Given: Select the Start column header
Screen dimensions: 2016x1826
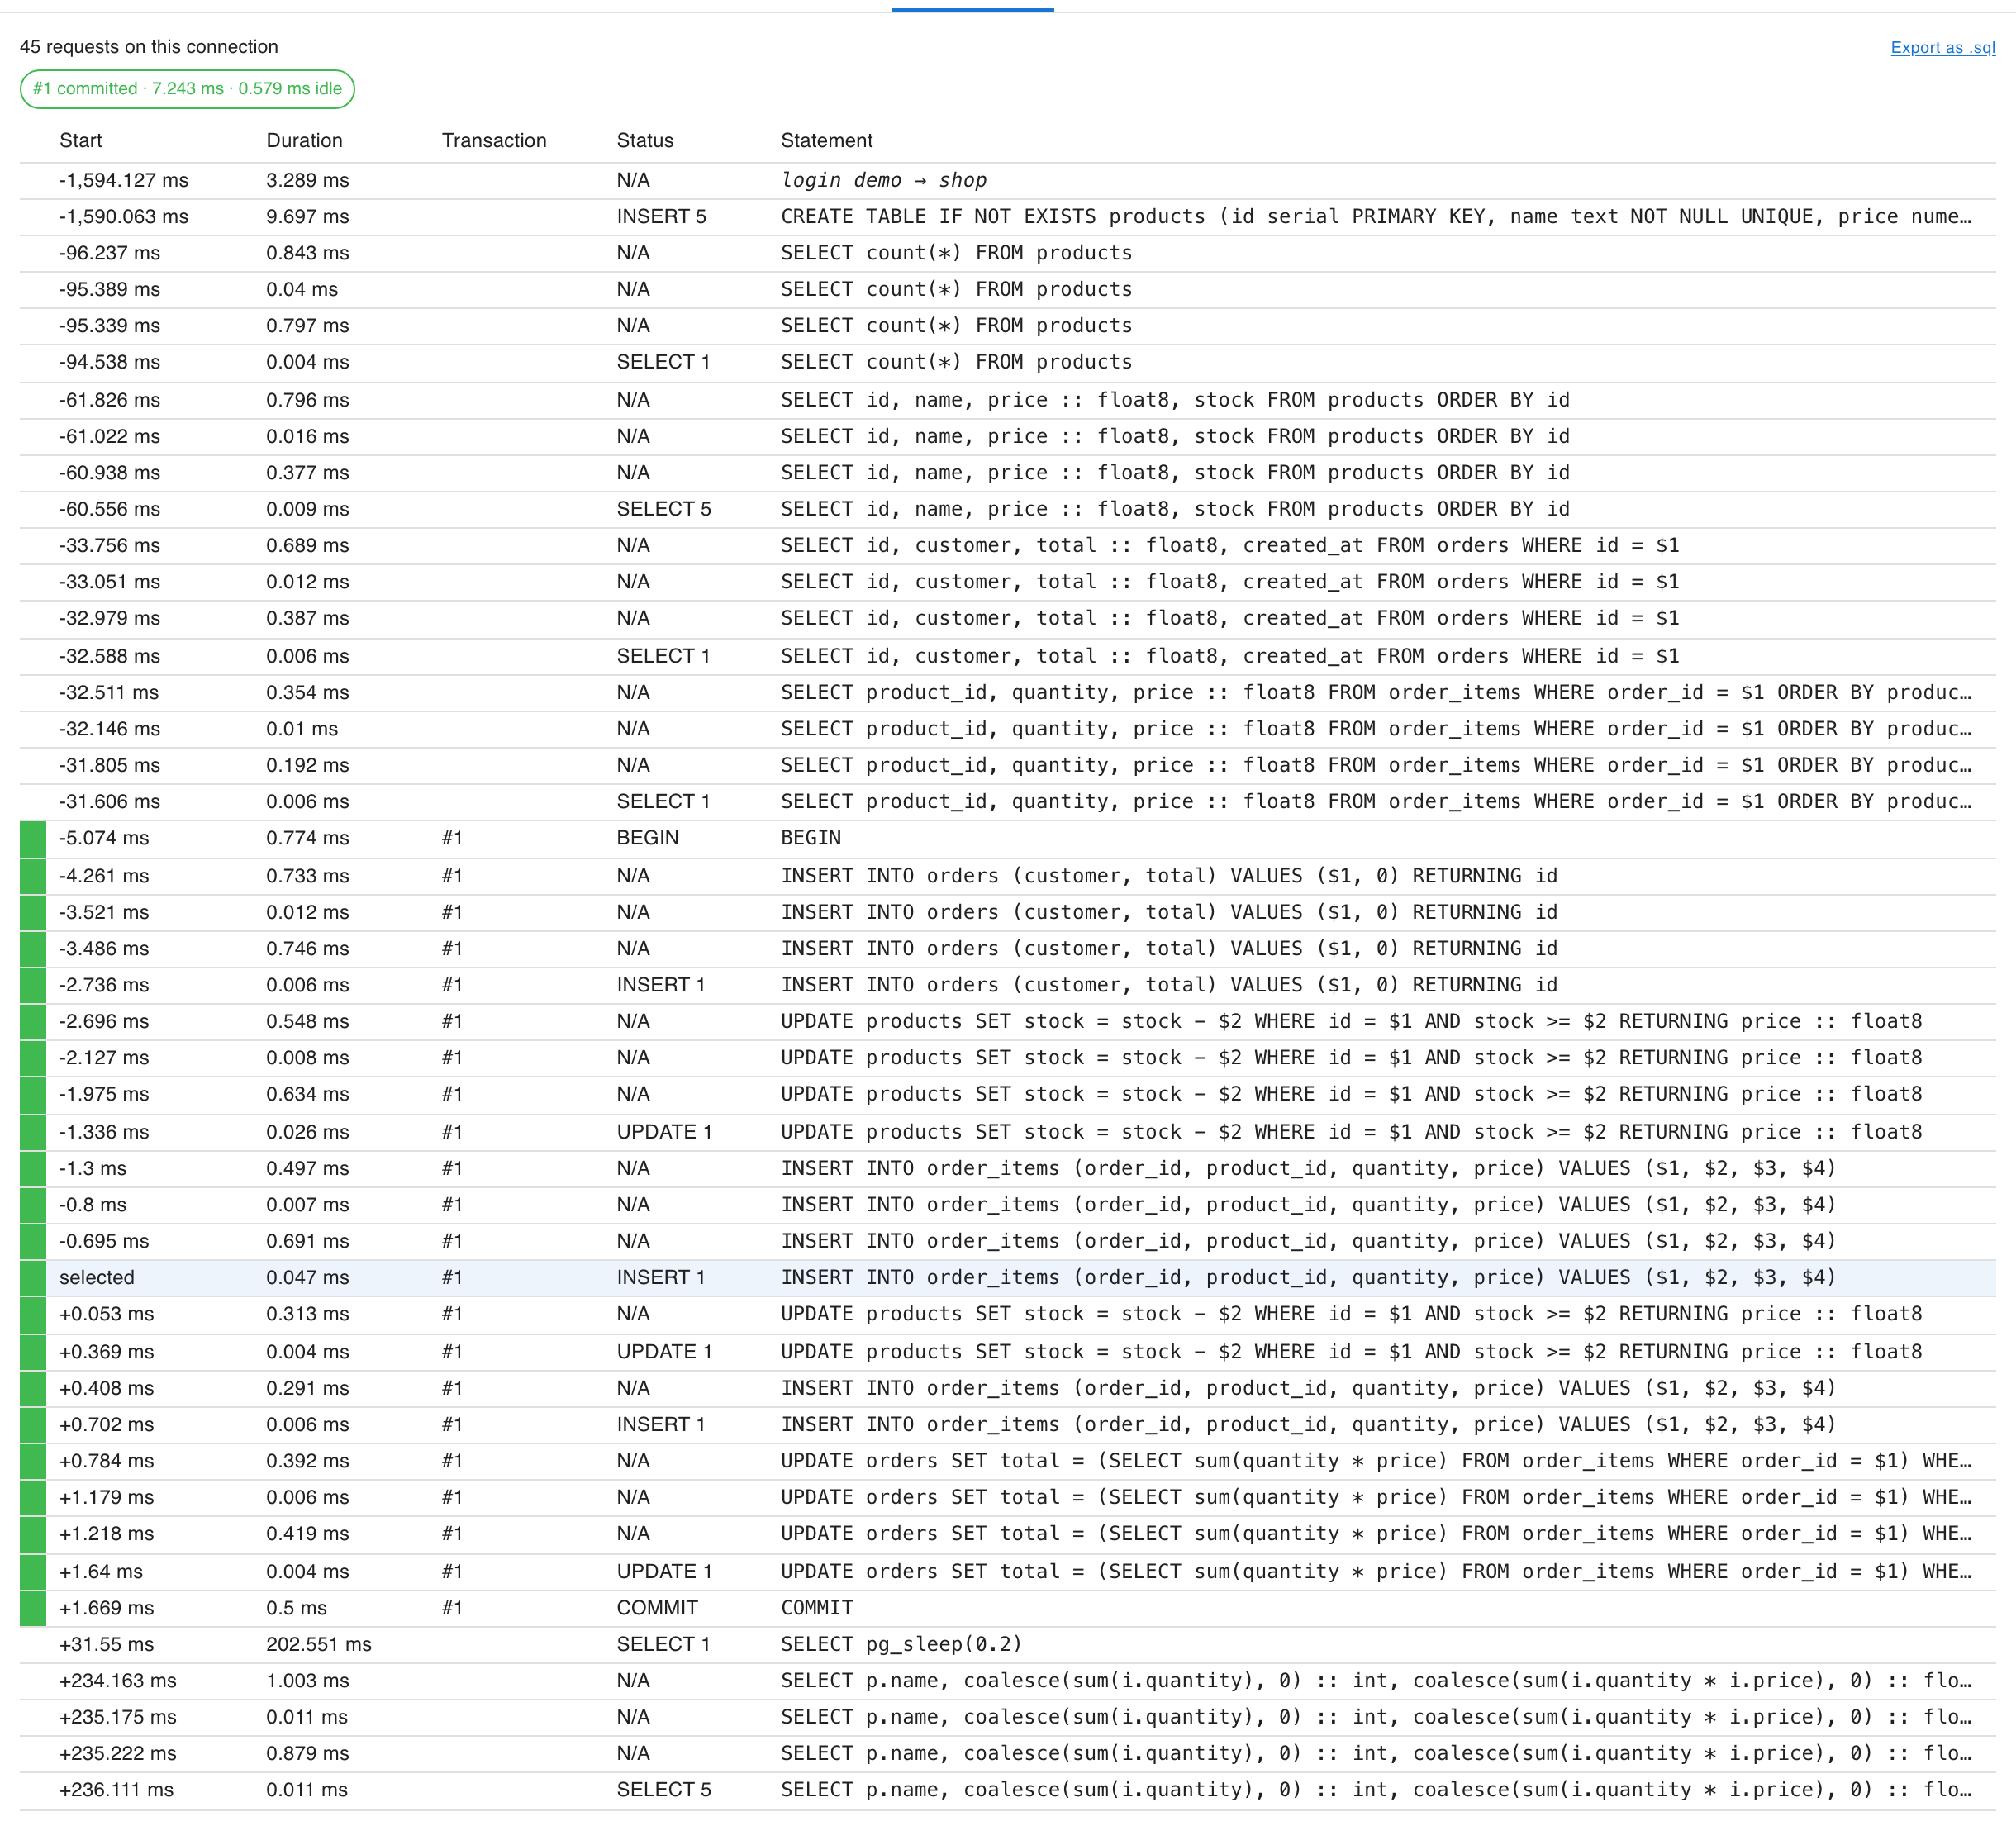Looking at the screenshot, I should (x=81, y=140).
